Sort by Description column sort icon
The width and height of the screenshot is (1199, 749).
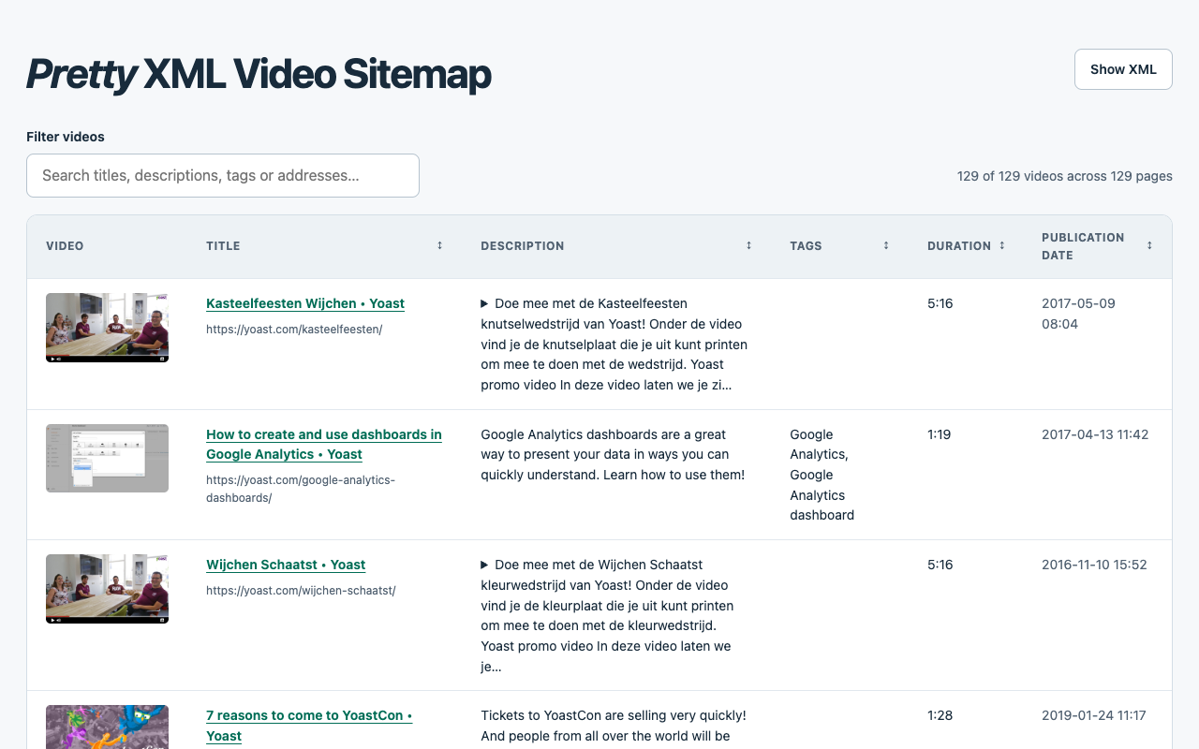[x=748, y=245]
